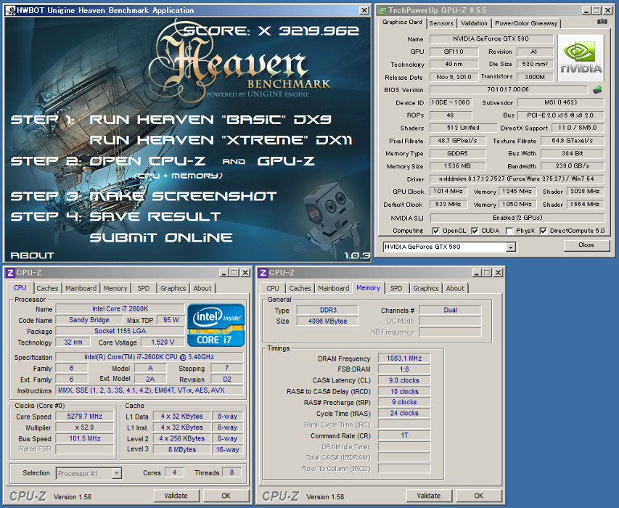Enable the PhysX checkbox in GPU-Z

tap(509, 231)
